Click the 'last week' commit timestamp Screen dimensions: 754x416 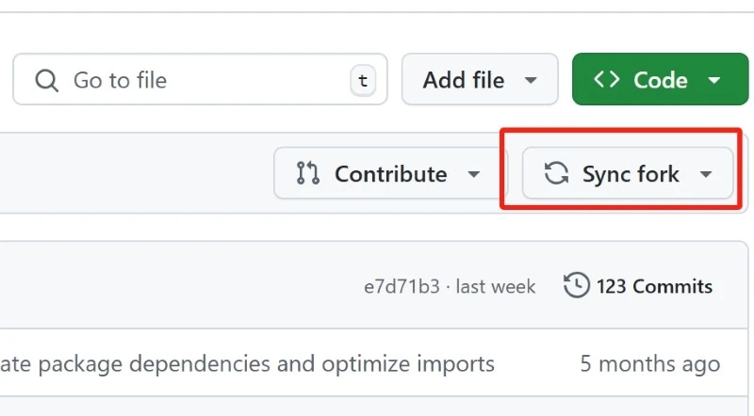coord(496,287)
